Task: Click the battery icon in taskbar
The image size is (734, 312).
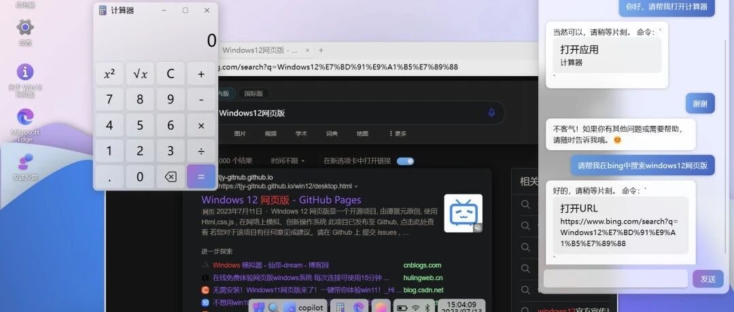Action: (x=402, y=308)
